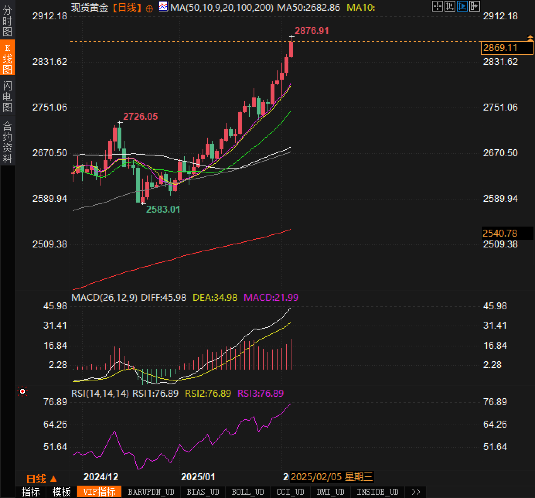The height and width of the screenshot is (498, 535).
Task: Switch to the 模板 bottom tab
Action: tap(62, 492)
